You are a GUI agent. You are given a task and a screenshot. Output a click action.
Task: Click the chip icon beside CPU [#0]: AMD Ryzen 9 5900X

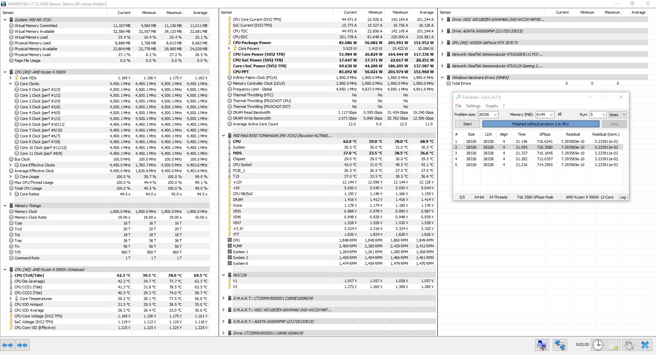coord(11,72)
